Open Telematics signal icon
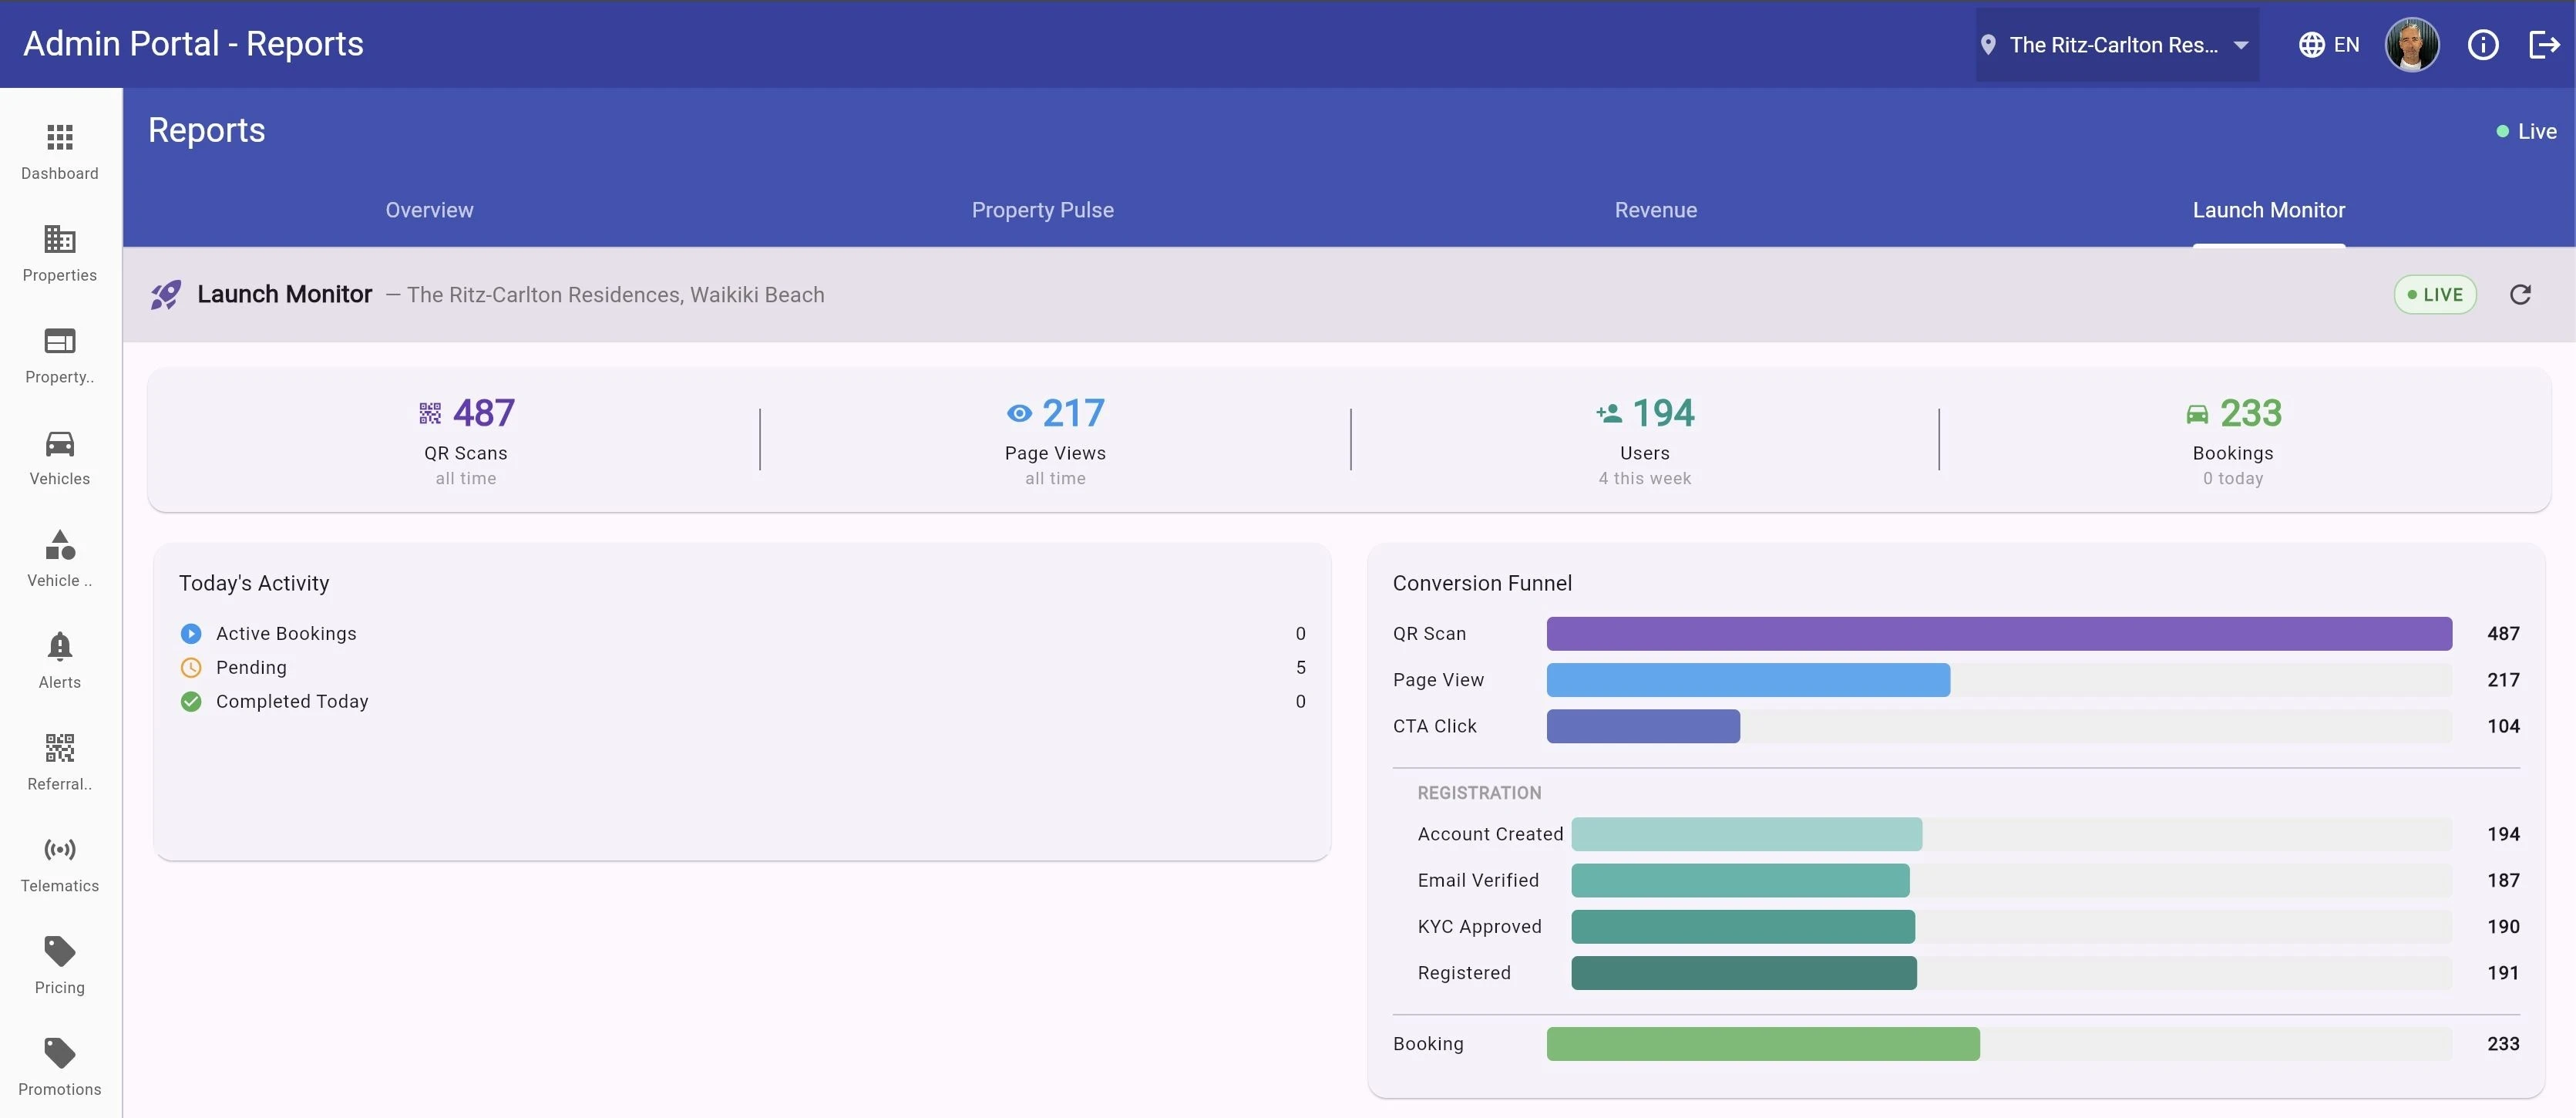Image resolution: width=2576 pixels, height=1118 pixels. coord(60,850)
